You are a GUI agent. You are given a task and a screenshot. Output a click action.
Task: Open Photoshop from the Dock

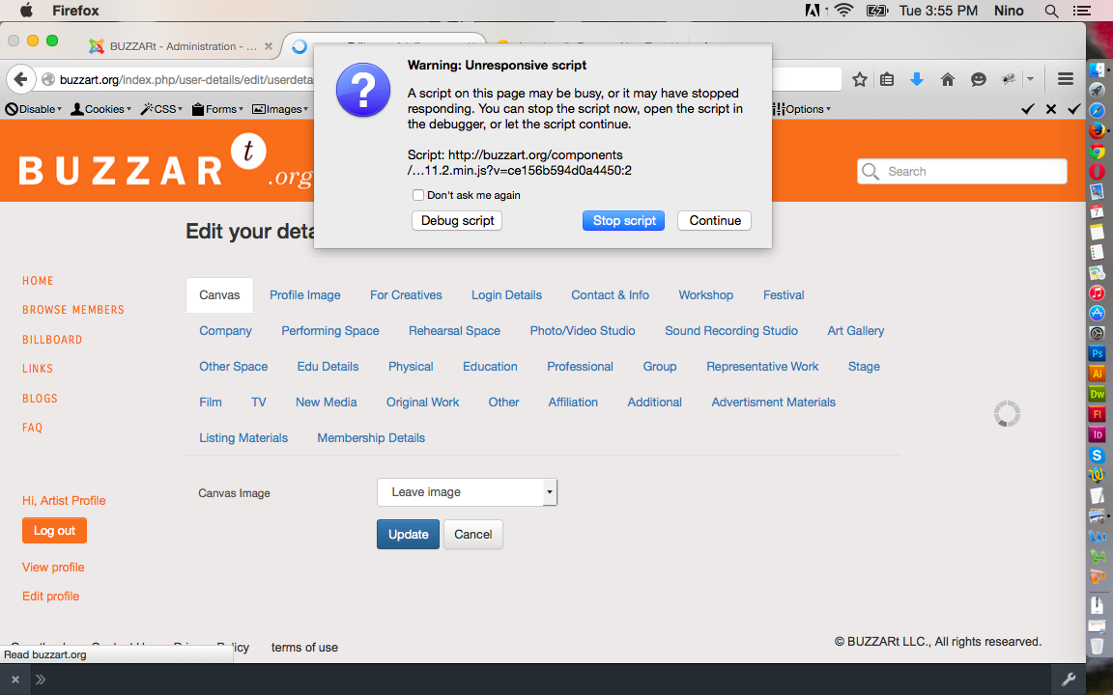pos(1098,353)
